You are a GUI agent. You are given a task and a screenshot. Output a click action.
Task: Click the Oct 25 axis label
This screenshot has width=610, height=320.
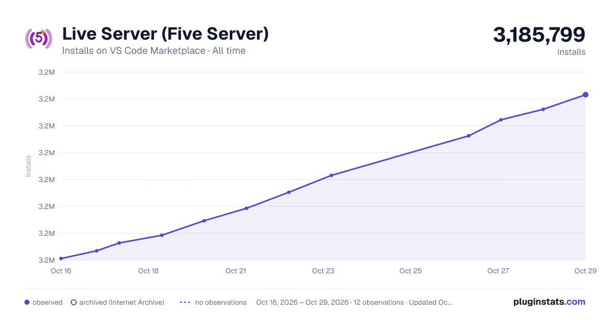pyautogui.click(x=411, y=271)
